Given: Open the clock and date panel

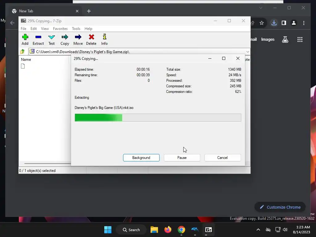Looking at the screenshot, I should click(301, 230).
